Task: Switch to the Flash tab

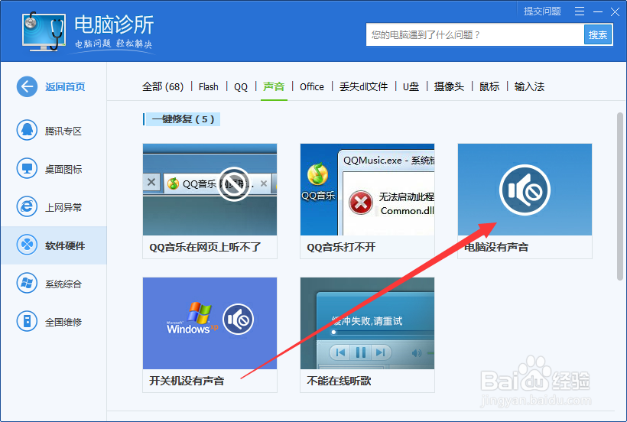Action: 208,86
